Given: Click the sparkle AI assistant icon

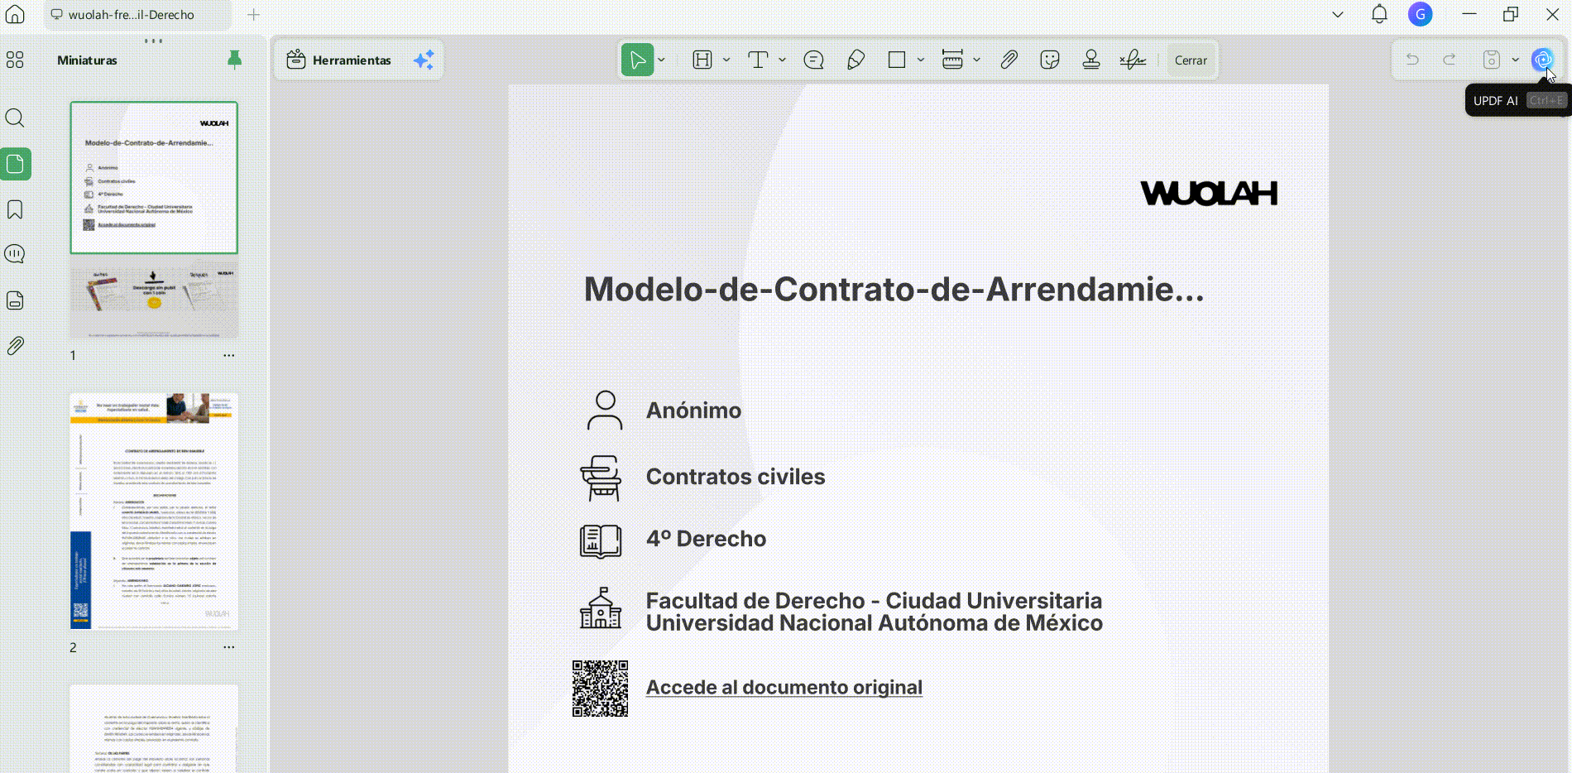Looking at the screenshot, I should [424, 60].
